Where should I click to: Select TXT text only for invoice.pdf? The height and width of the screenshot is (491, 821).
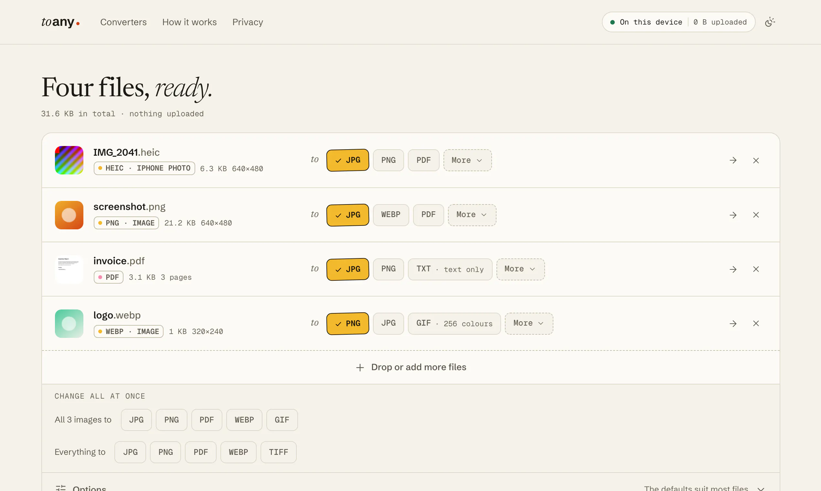click(450, 269)
